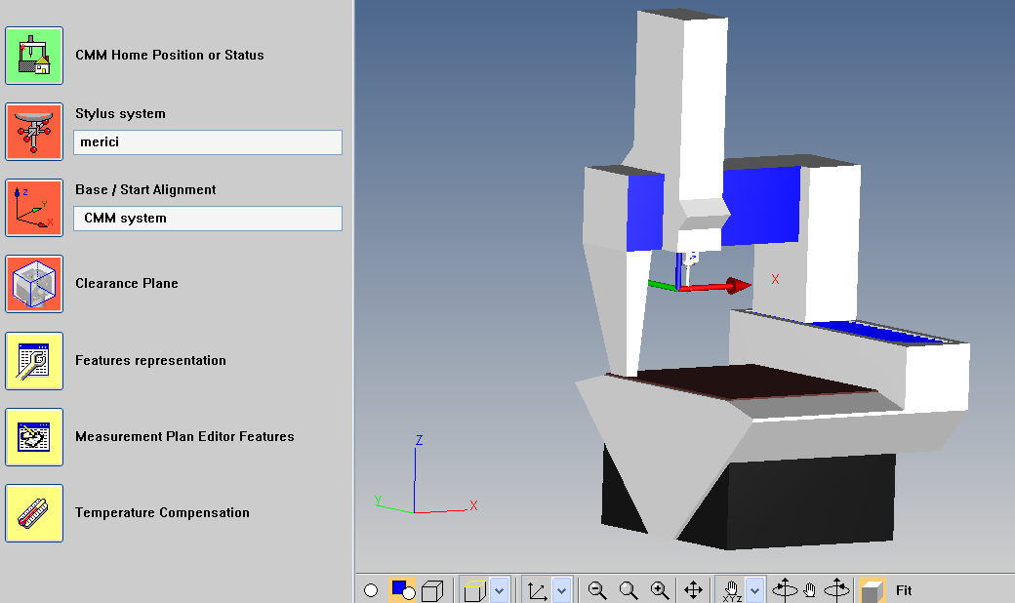This screenshot has width=1015, height=603.
Task: Zoom out with the minus magnifier
Action: click(x=597, y=590)
